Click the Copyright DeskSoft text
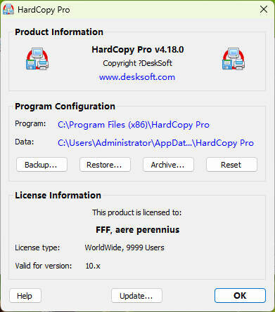 pos(138,63)
